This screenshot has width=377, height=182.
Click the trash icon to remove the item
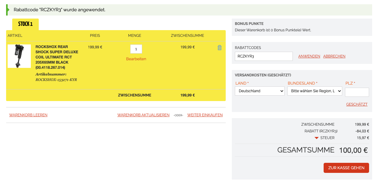(x=219, y=48)
